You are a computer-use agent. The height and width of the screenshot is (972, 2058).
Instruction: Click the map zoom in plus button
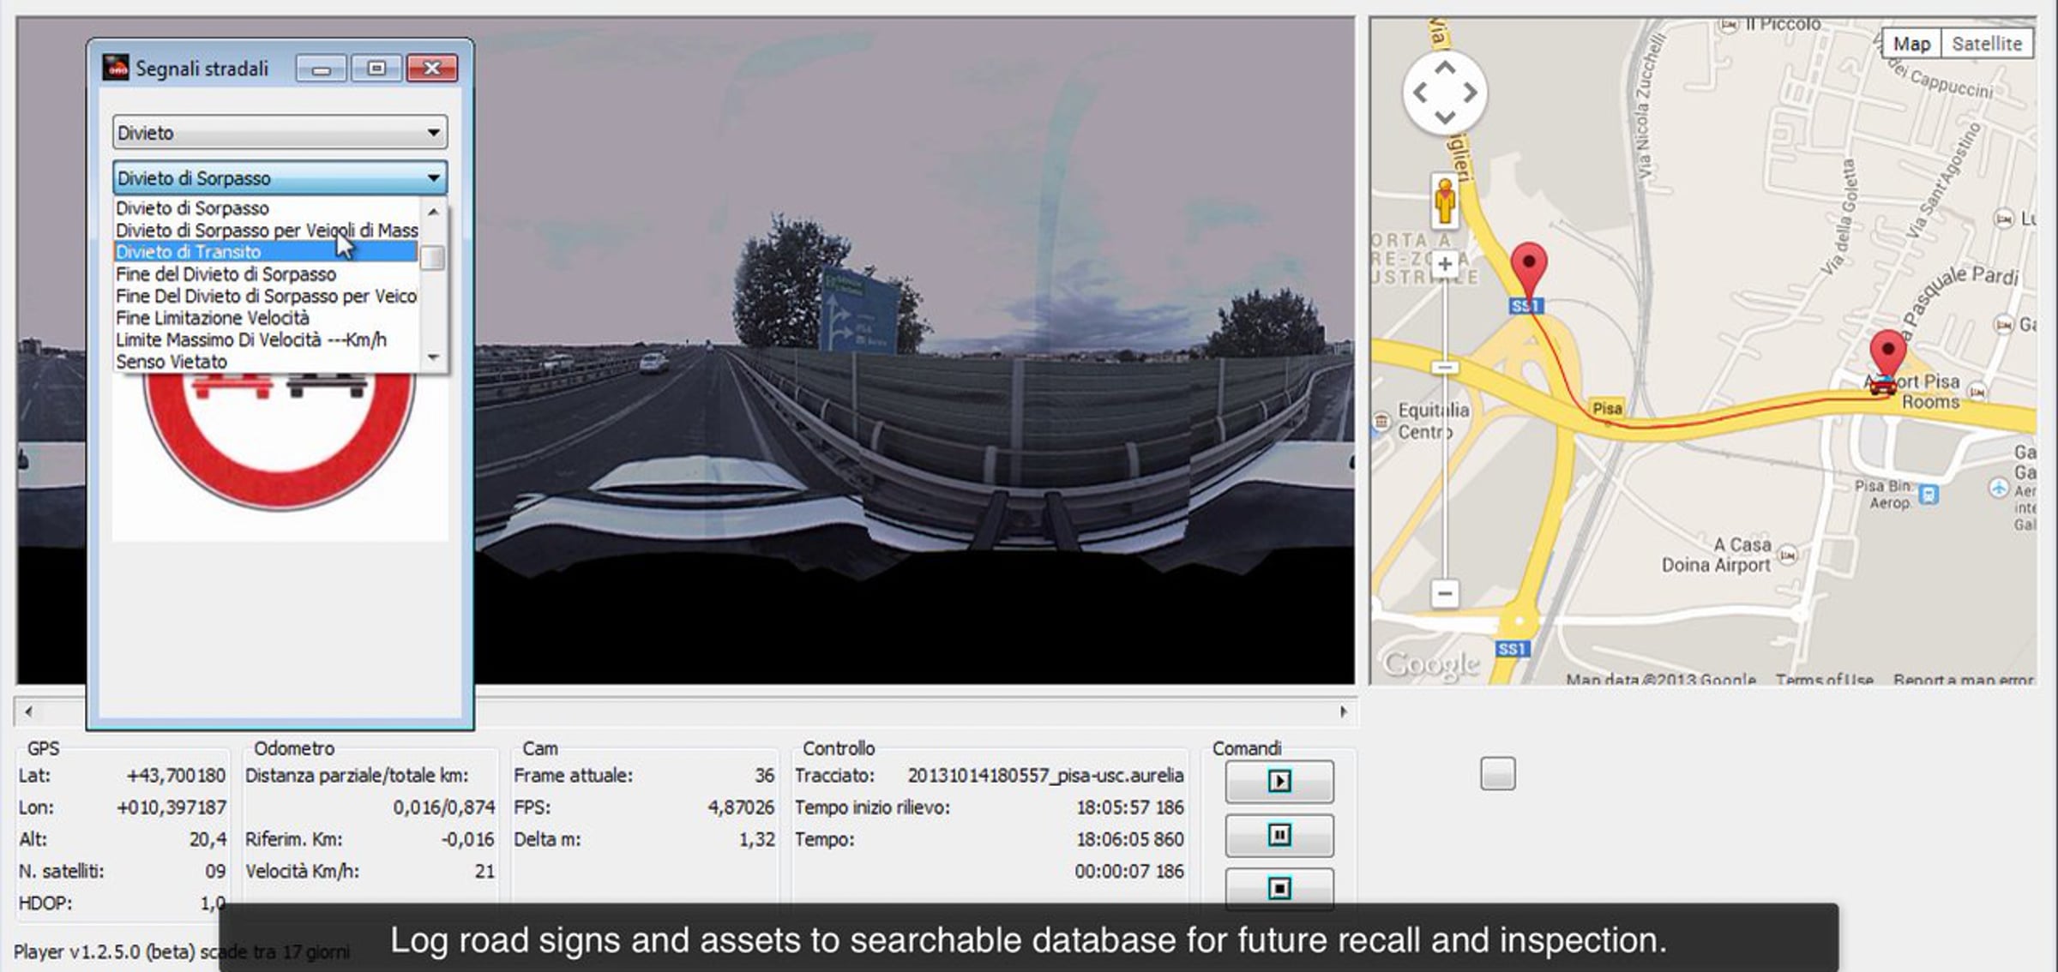pyautogui.click(x=1445, y=264)
